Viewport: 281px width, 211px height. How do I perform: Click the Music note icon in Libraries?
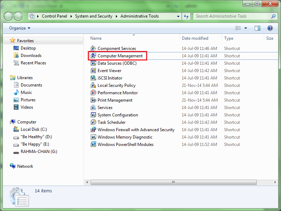[16, 92]
